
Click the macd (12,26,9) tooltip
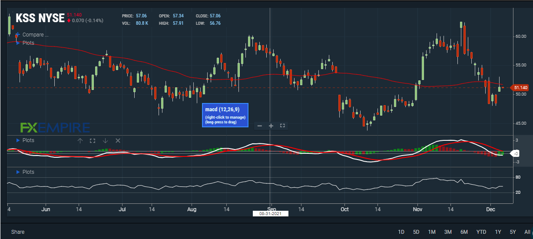225,115
